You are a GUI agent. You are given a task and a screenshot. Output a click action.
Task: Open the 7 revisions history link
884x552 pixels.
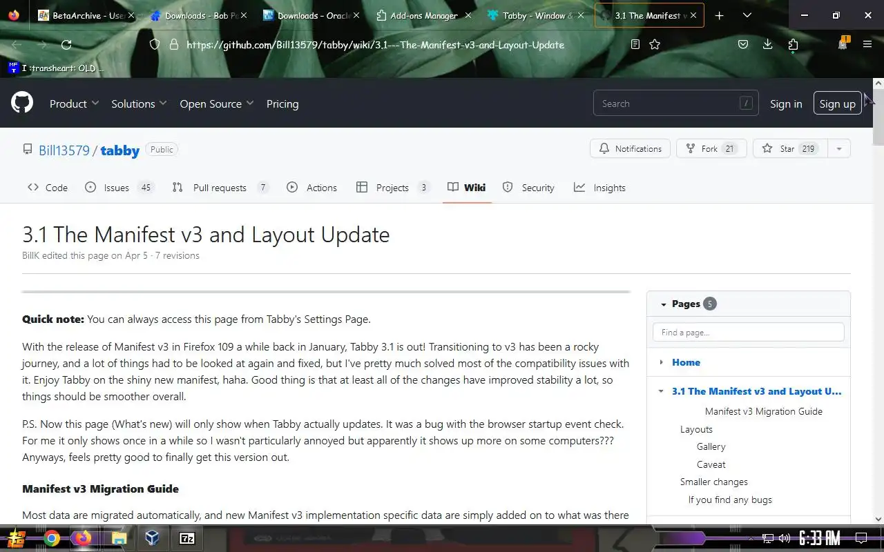[177, 255]
